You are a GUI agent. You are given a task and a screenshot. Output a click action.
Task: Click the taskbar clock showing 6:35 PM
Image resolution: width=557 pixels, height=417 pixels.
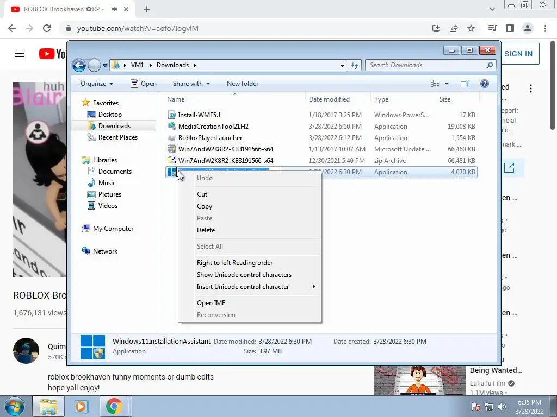pyautogui.click(x=530, y=407)
